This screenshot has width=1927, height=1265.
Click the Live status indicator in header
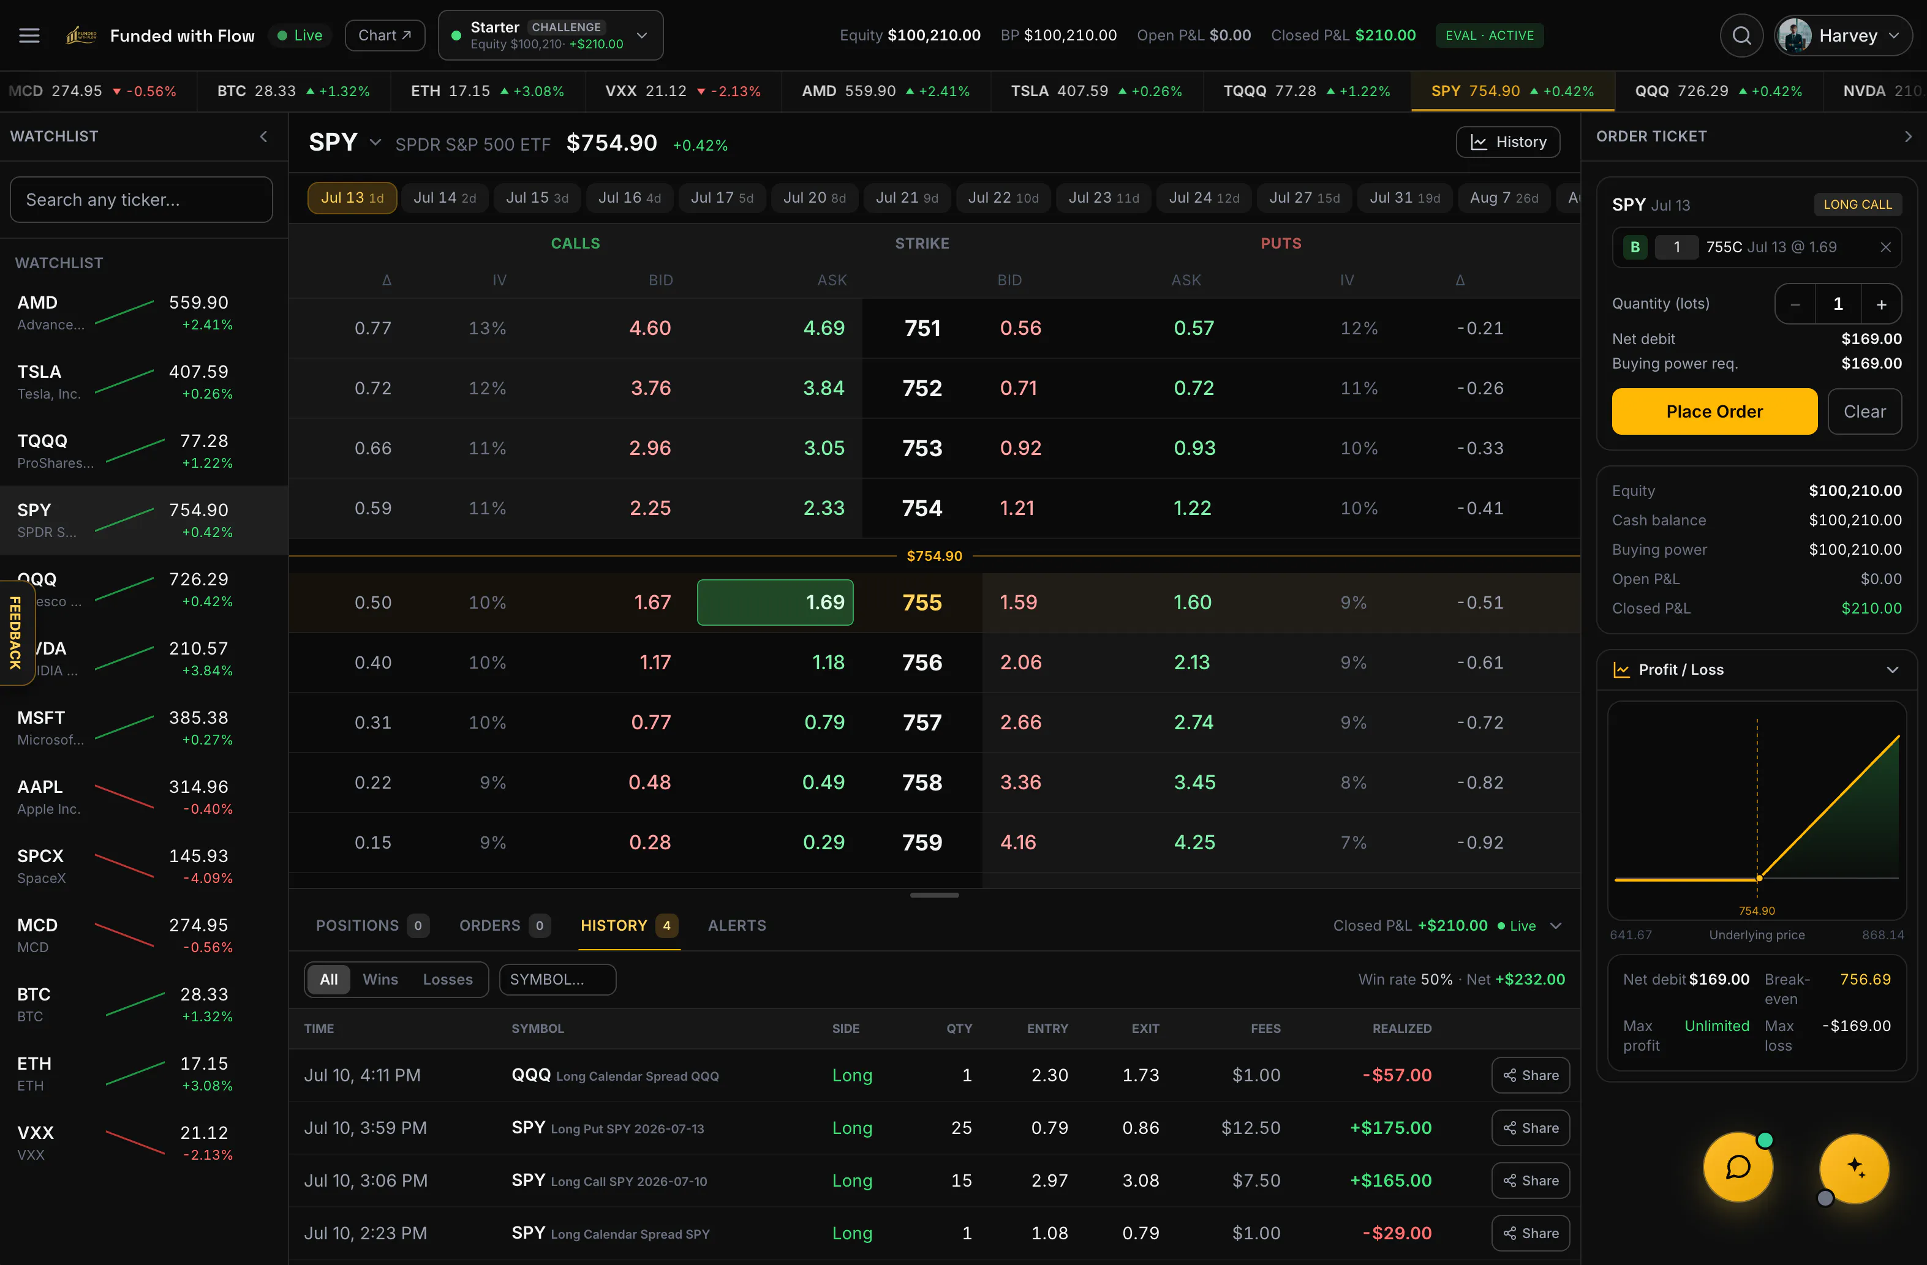click(x=300, y=36)
